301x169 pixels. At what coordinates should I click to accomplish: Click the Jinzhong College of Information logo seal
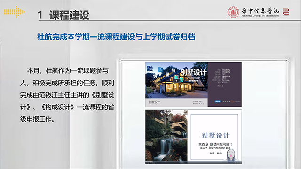233,12
